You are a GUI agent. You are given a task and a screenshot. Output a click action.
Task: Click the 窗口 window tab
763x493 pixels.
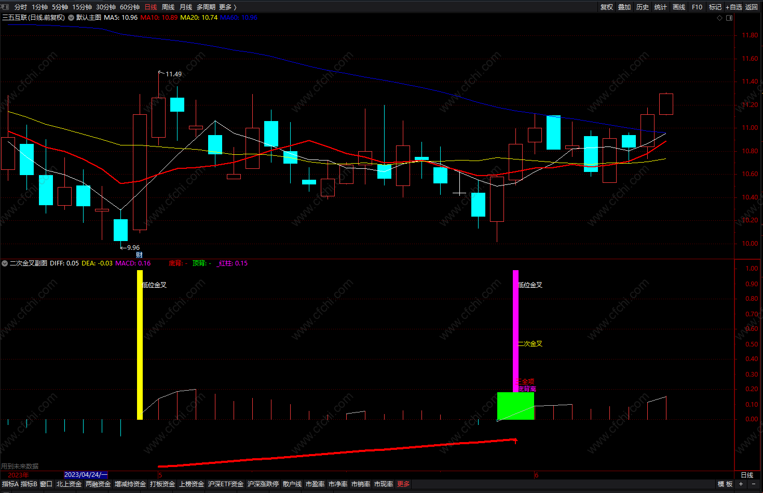point(46,484)
